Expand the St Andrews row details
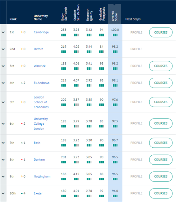The height and width of the screenshot is (202, 176). click(3, 83)
